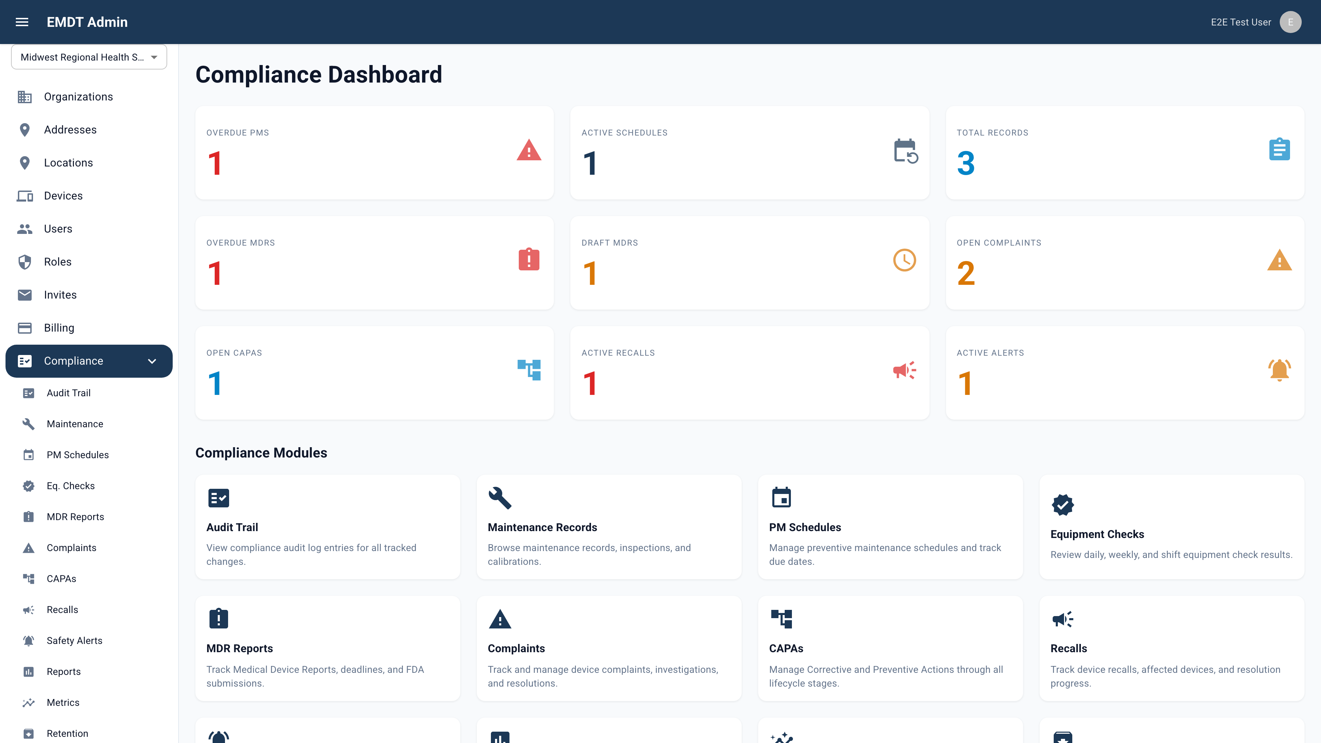
Task: Click the Maintenance wrench icon in sidebar
Action: [29, 424]
